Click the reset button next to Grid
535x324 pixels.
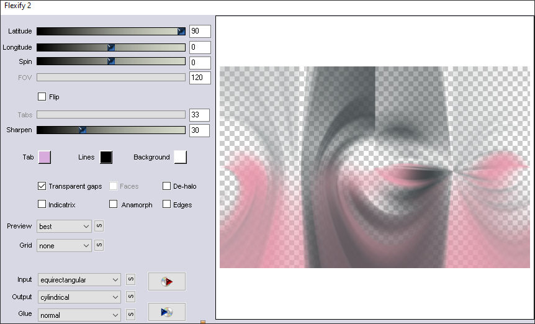click(x=99, y=245)
